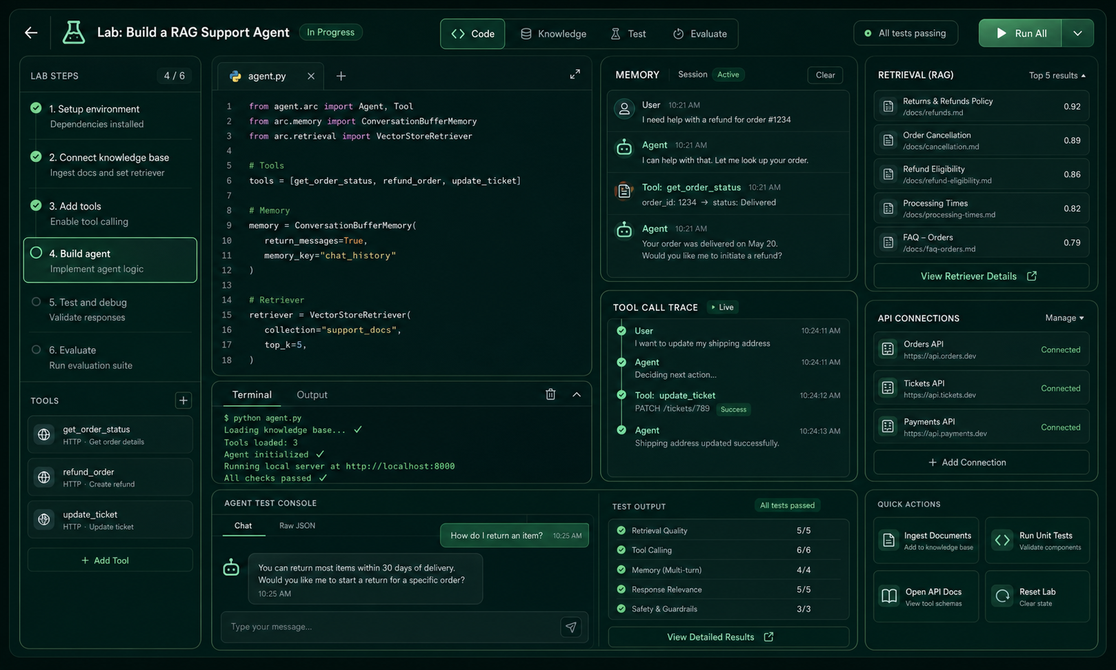The width and height of the screenshot is (1116, 670).
Task: Click the Tool Calling test check
Action: click(621, 550)
